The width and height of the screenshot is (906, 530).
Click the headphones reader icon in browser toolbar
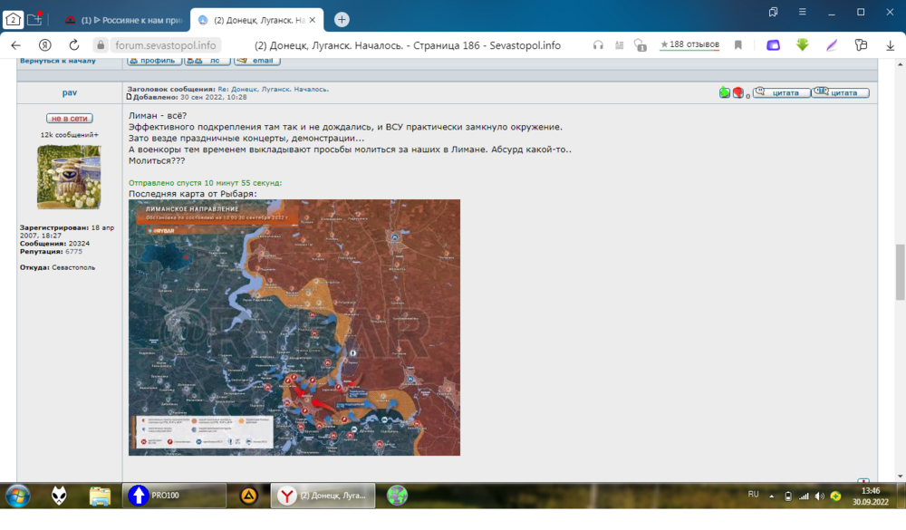point(598,44)
